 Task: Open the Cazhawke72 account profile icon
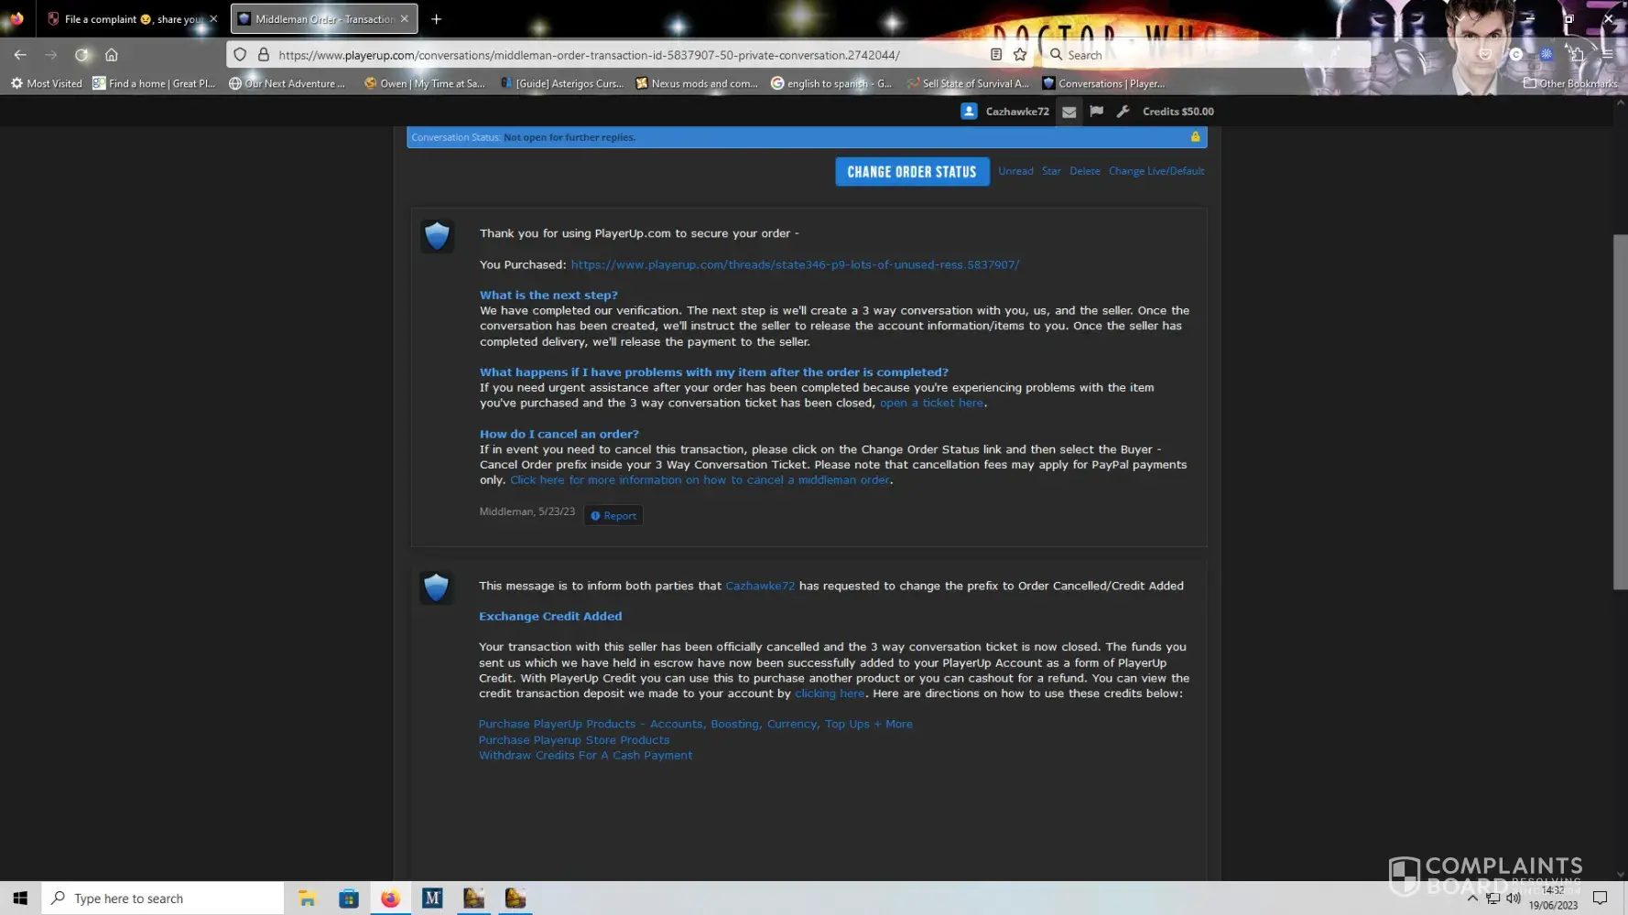tap(969, 112)
